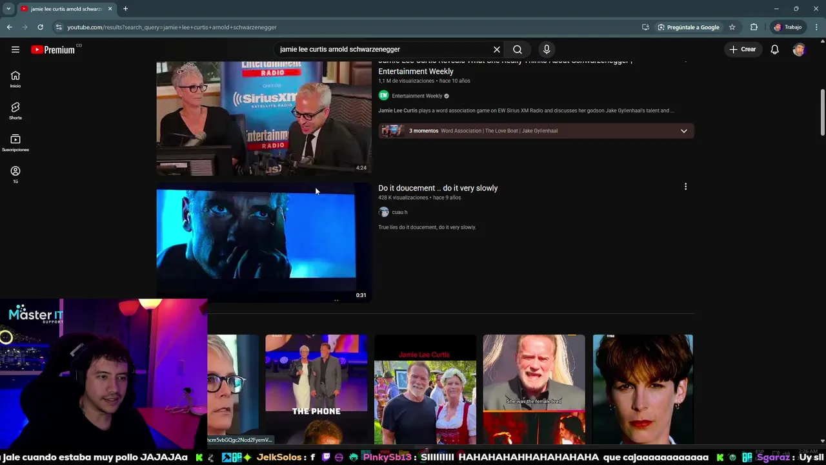Open options menu for Do it doucement
The height and width of the screenshot is (465, 826).
point(685,187)
